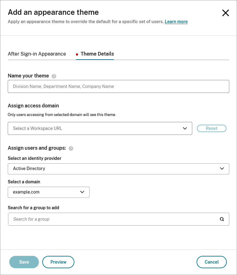The height and width of the screenshot is (275, 237).
Task: Close the Add an appearance theme dialog
Action: (226, 13)
